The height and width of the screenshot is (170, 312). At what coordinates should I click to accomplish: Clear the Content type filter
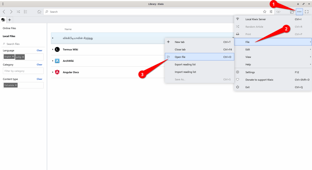click(x=39, y=79)
